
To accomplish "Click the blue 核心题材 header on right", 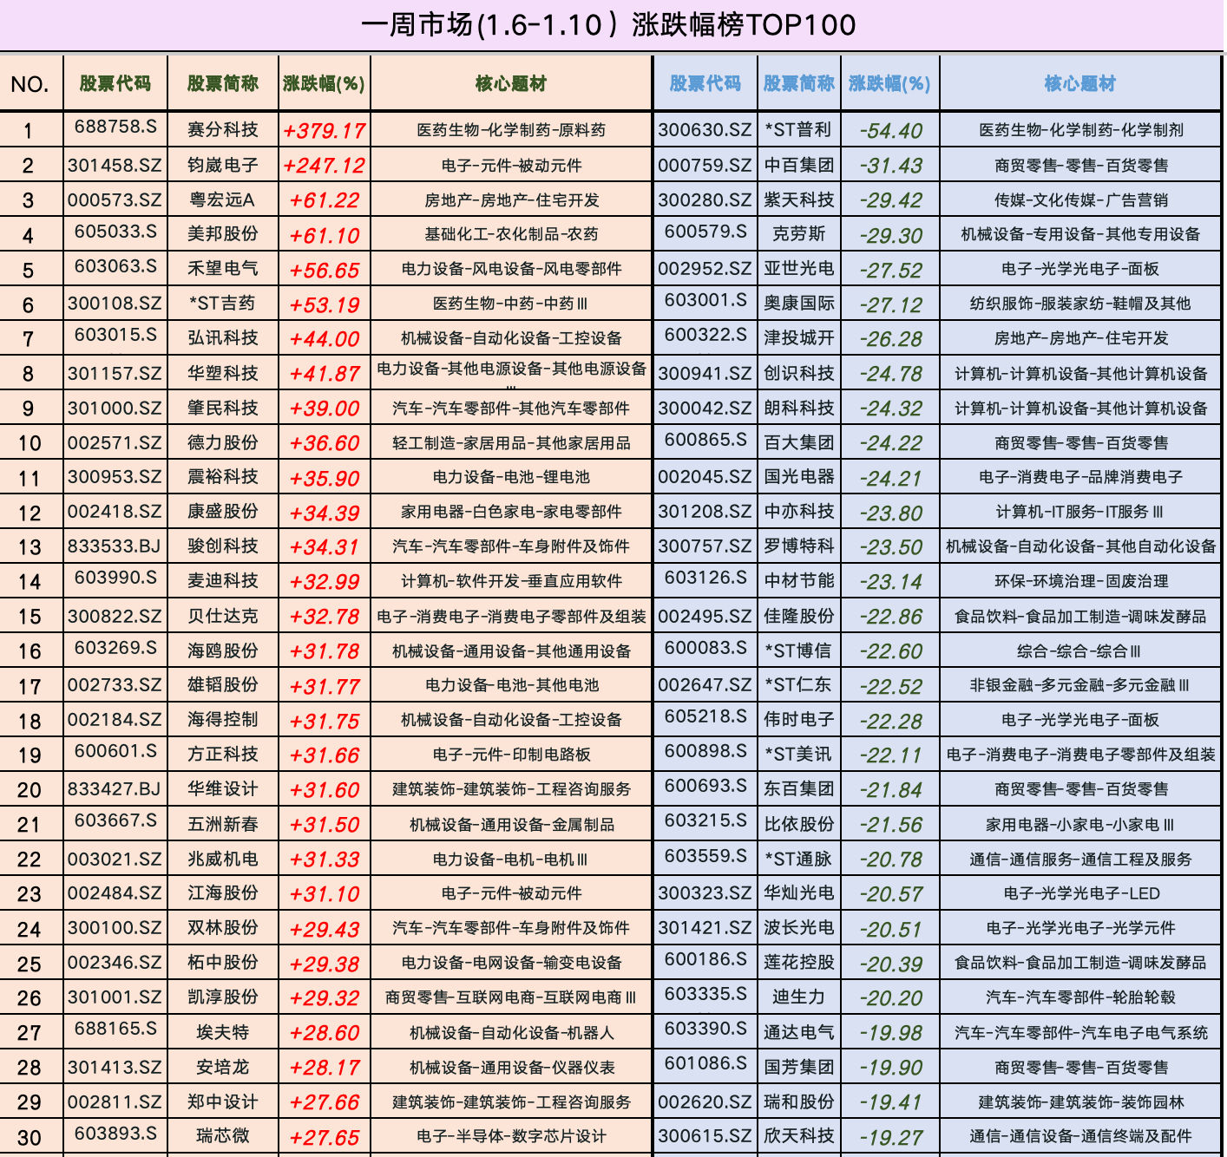I will (1080, 83).
